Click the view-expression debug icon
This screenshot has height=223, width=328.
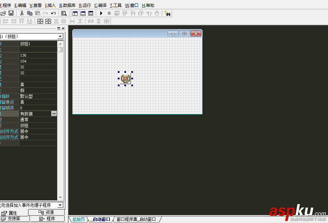117,13
